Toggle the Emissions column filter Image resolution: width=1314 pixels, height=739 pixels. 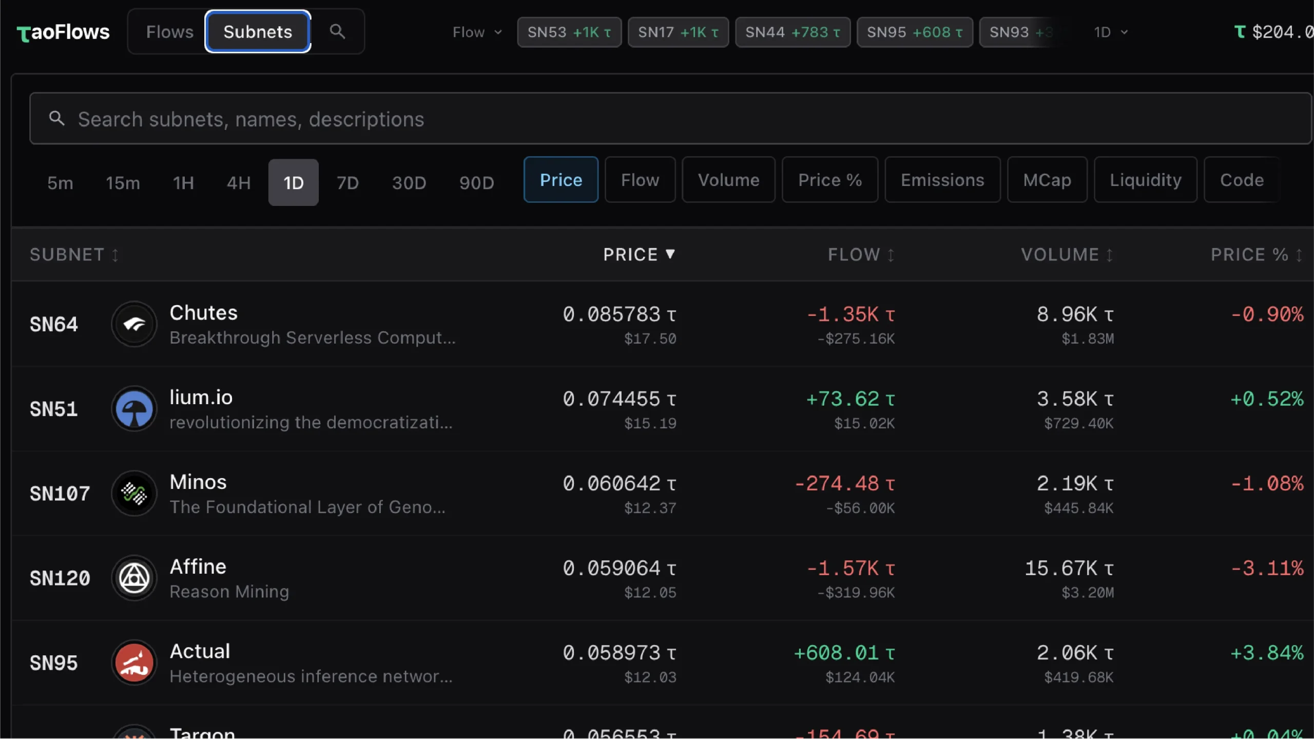[x=942, y=180]
